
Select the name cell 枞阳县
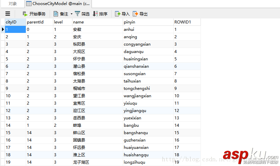pos(98,44)
